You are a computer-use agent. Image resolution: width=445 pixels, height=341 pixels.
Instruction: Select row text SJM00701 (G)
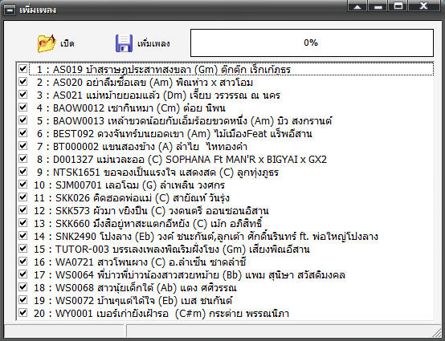click(x=129, y=185)
